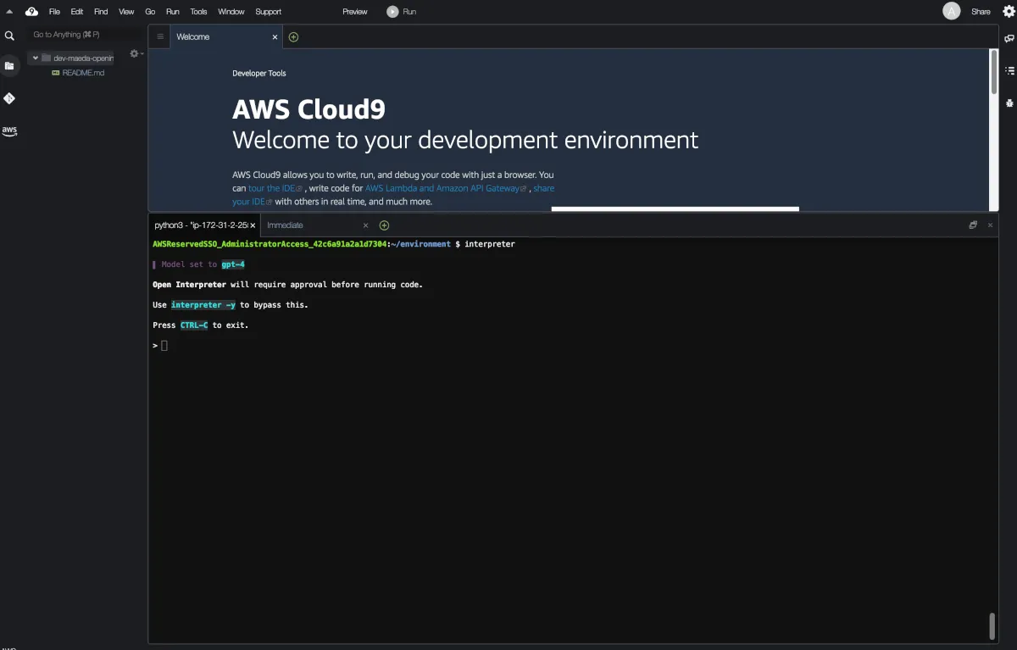Switch to the Immediate tab

[x=285, y=225]
